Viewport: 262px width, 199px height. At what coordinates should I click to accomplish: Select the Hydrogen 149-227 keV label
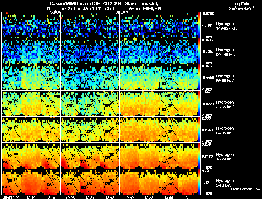click(227, 26)
